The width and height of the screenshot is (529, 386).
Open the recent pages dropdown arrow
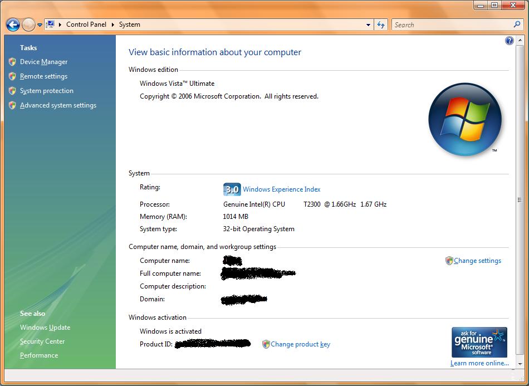40,25
